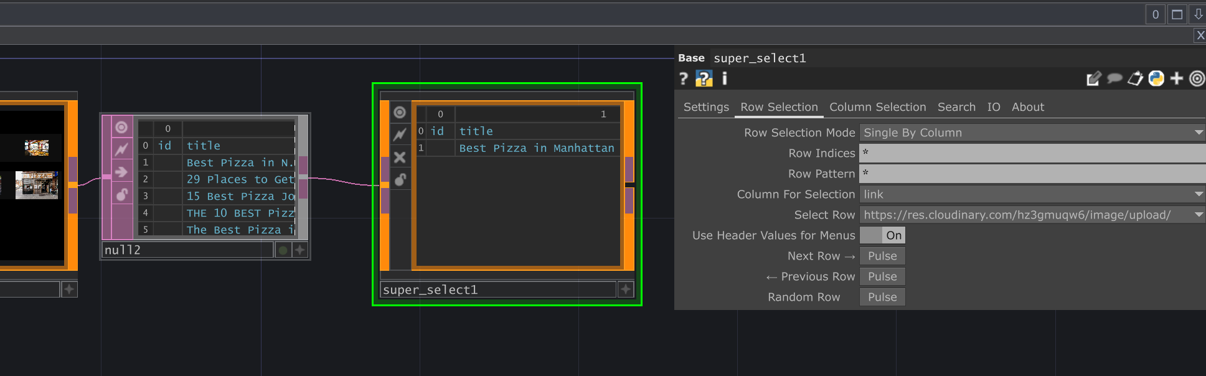Show operator info with the i icon
1206x376 pixels.
coord(724,78)
